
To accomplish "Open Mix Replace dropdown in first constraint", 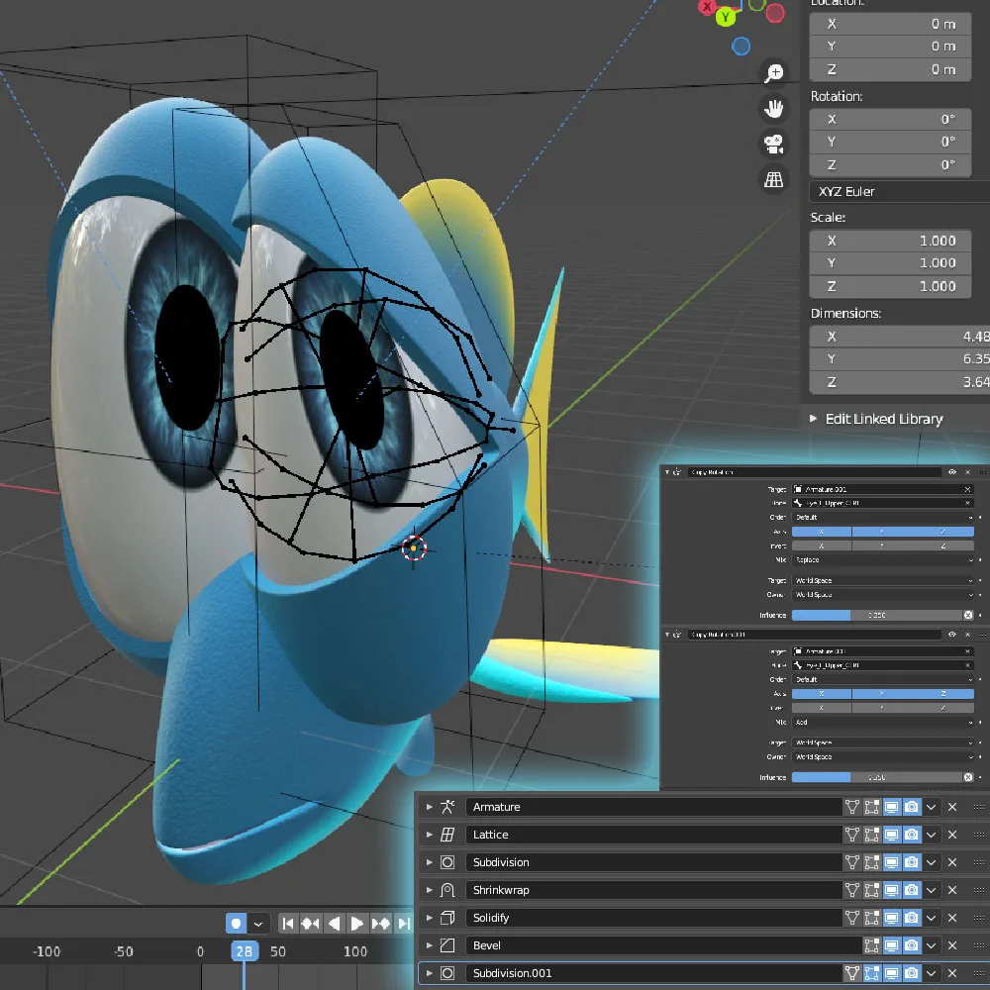I will click(x=883, y=560).
